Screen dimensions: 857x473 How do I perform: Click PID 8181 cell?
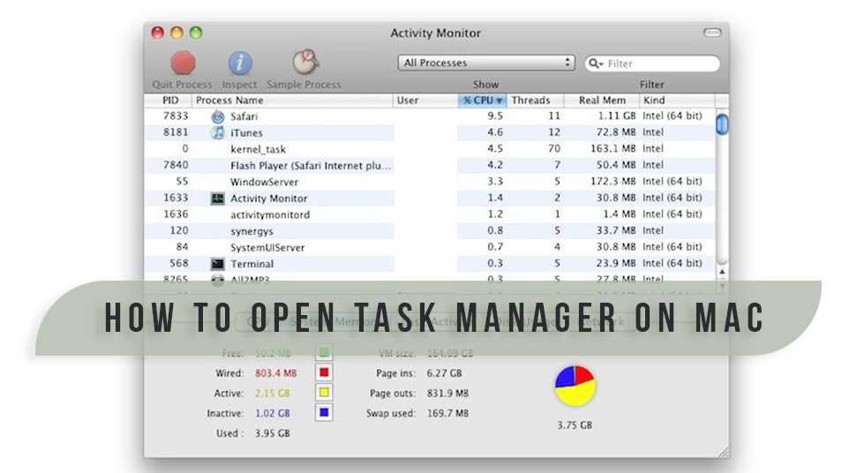[176, 132]
